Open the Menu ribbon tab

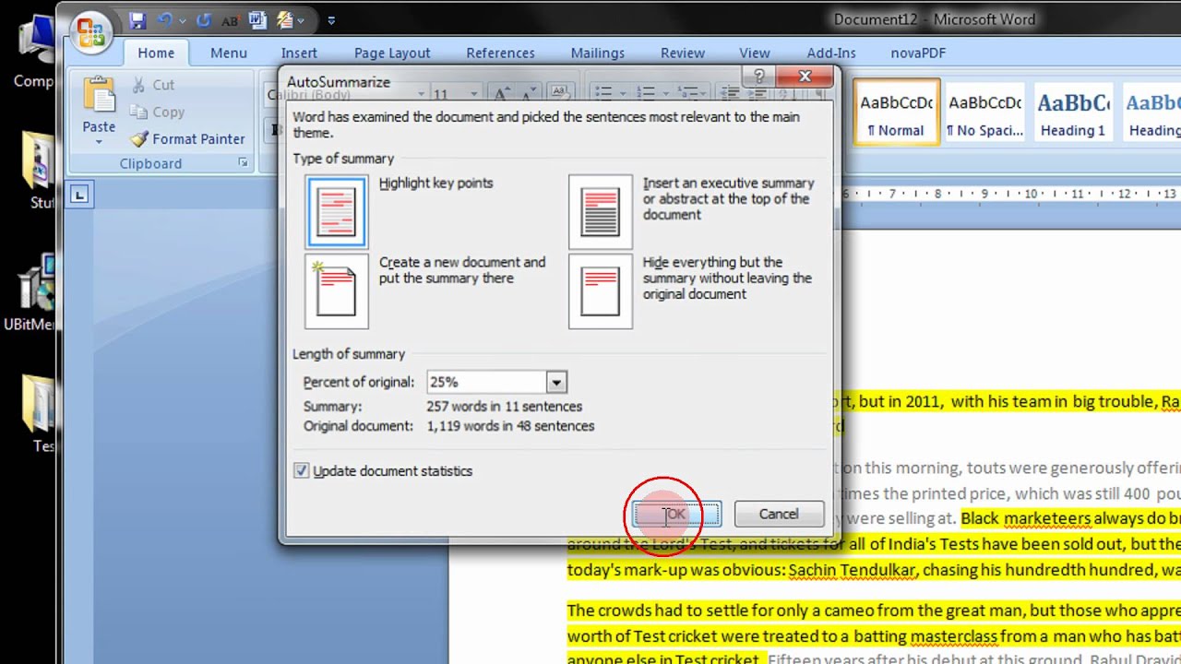(228, 53)
